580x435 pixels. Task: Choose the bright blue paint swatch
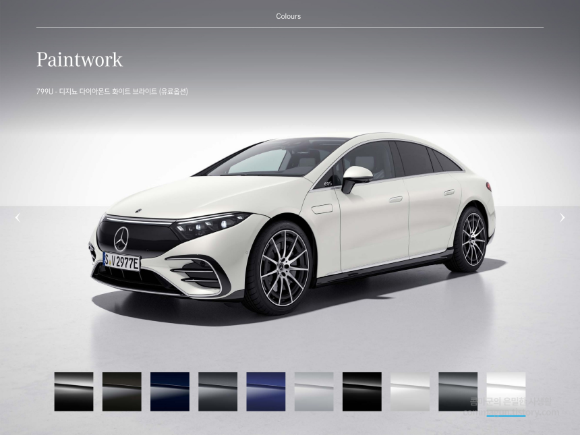point(266,392)
